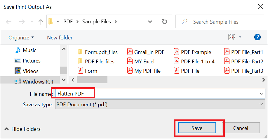The image size is (268, 139).
Task: Collapse the pane with Hide Folders
Action: pos(23,129)
